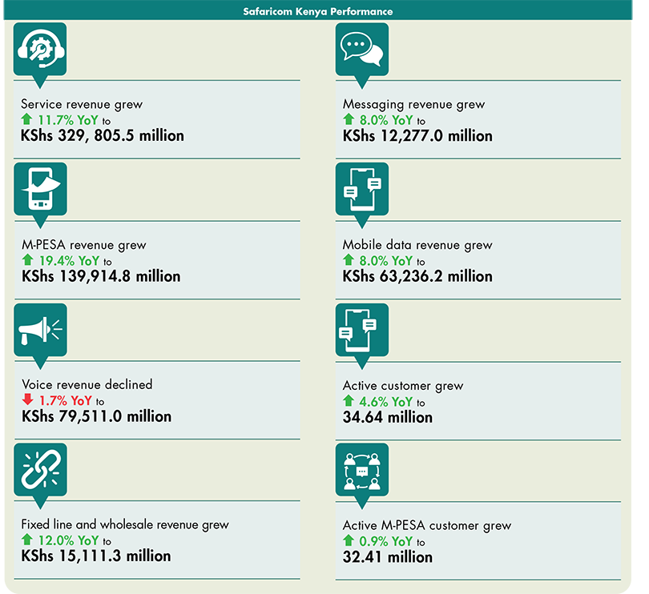
Task: Click the value KShs 15,111.3 million
Action: point(96,556)
